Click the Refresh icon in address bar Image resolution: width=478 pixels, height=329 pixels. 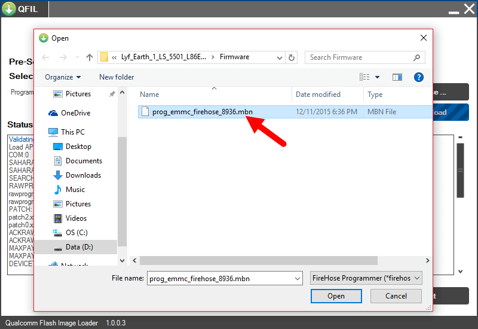(292, 57)
